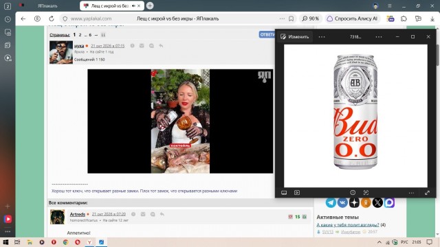Screen dimensions: 440x247
Task: Open browser extensions puzzle icon
Action: [x=404, y=19]
